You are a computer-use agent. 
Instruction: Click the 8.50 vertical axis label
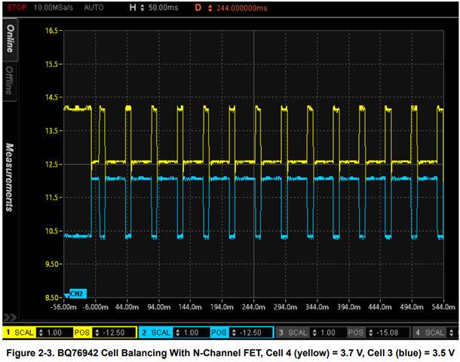click(51, 298)
